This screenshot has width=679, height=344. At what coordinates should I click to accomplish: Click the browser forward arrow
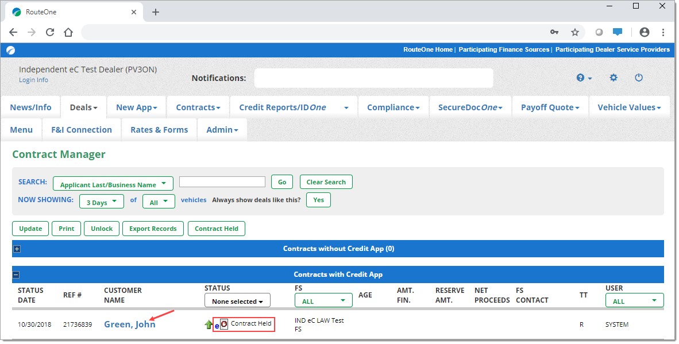click(x=32, y=32)
